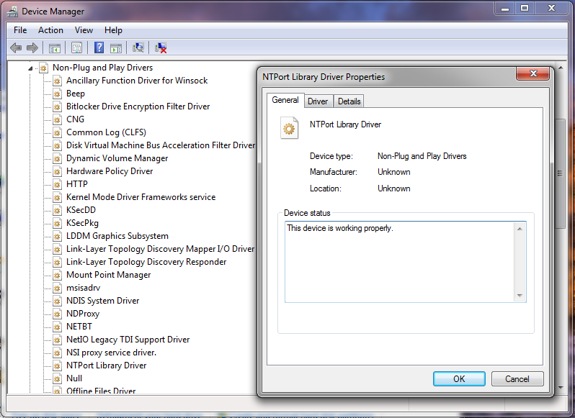Click the Manufacturer 'Unknown' value
This screenshot has width=575, height=418.
[394, 172]
